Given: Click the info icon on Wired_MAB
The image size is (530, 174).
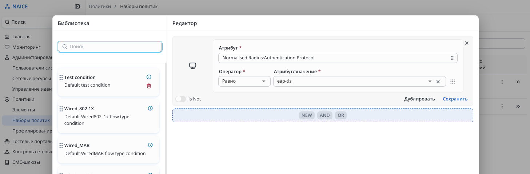Looking at the screenshot, I should (150, 145).
